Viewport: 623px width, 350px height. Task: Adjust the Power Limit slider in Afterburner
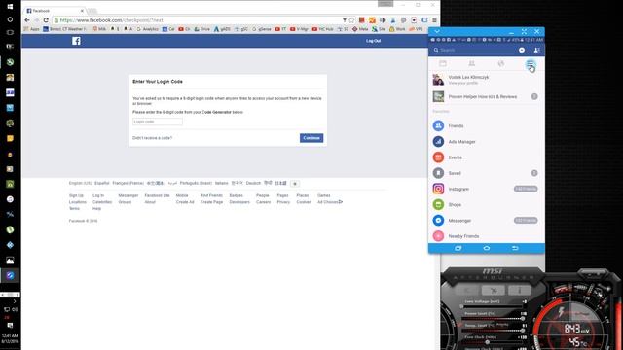point(493,318)
